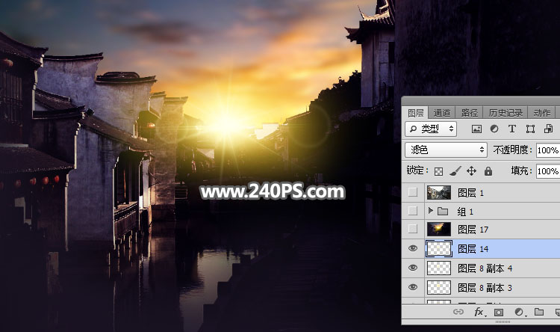The height and width of the screenshot is (332, 560).
Task: Open the 滤色 blend mode dropdown
Action: 446,150
